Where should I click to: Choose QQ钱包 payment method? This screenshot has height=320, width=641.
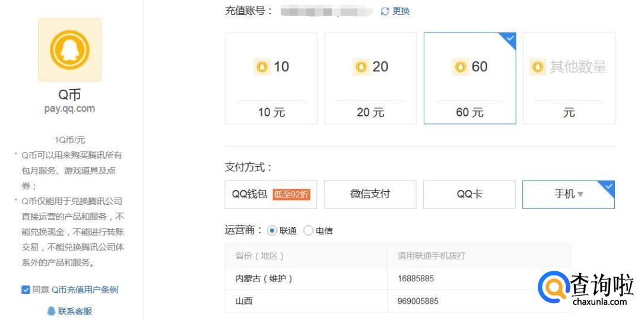click(x=271, y=195)
